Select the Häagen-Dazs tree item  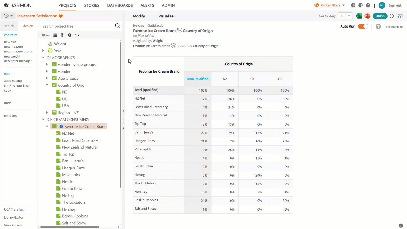73,168
